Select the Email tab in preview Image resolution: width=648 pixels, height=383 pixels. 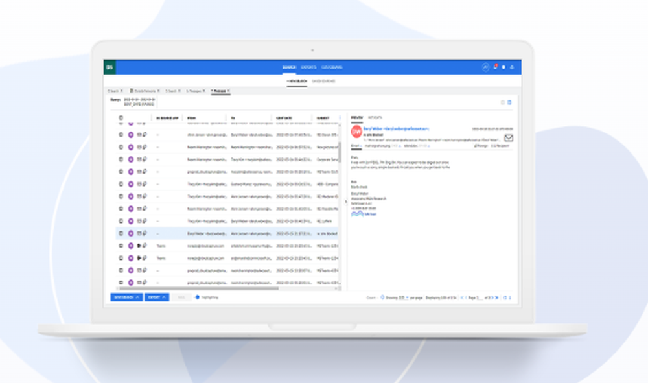coord(356,146)
